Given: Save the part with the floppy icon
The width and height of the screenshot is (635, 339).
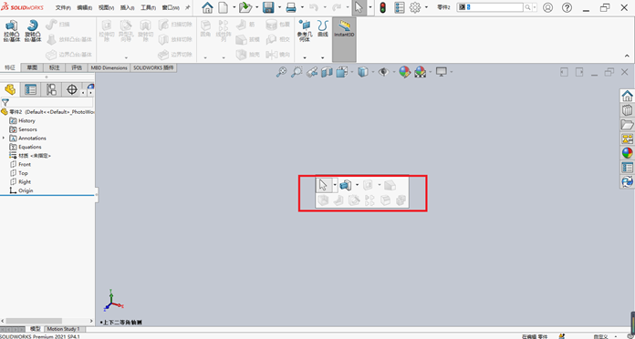Looking at the screenshot, I should (x=268, y=7).
